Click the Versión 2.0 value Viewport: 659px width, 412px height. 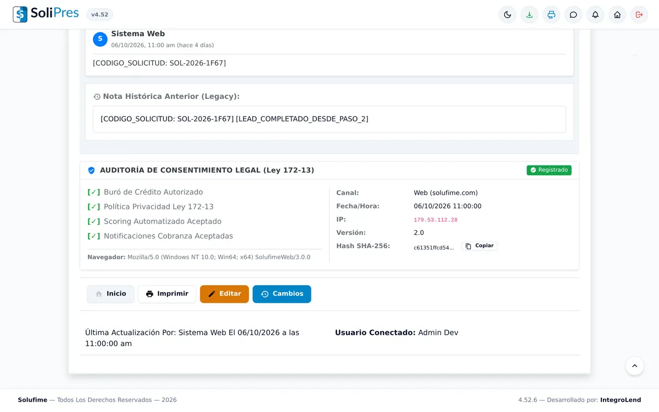(419, 233)
